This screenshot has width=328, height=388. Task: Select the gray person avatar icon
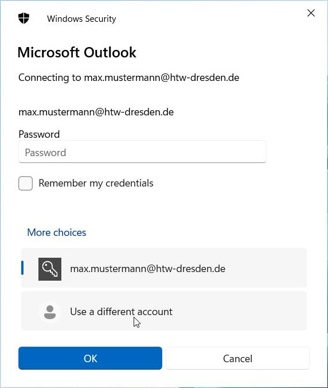tap(50, 312)
